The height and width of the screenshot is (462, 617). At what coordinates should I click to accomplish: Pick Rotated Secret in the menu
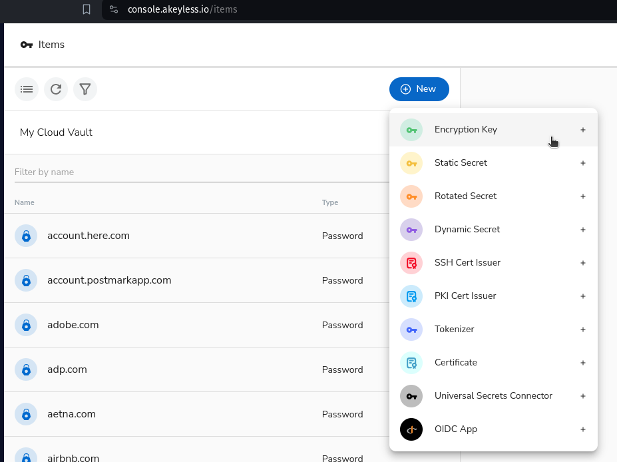(x=493, y=196)
